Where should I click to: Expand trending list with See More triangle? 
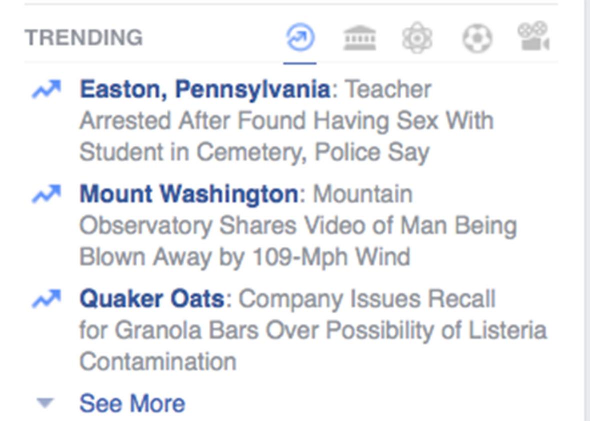45,403
